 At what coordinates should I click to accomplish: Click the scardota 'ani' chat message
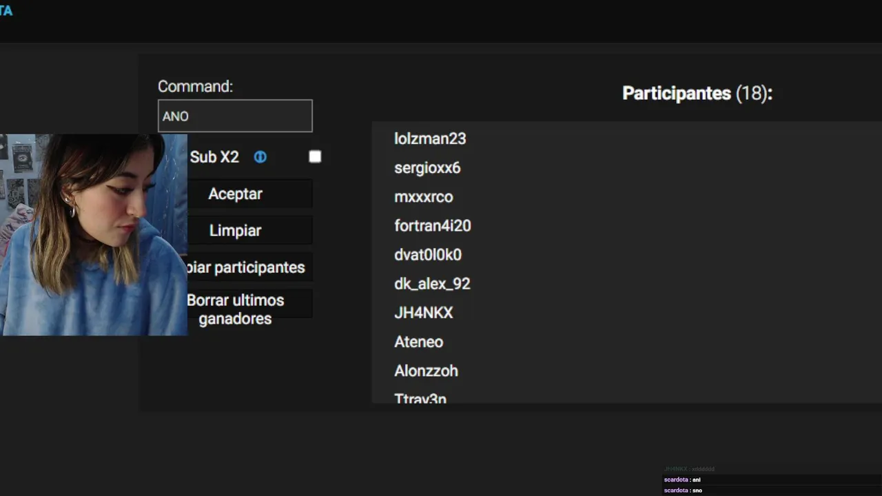coord(683,479)
